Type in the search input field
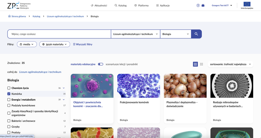The height and width of the screenshot is (138, 261). pyautogui.click(x=59, y=34)
